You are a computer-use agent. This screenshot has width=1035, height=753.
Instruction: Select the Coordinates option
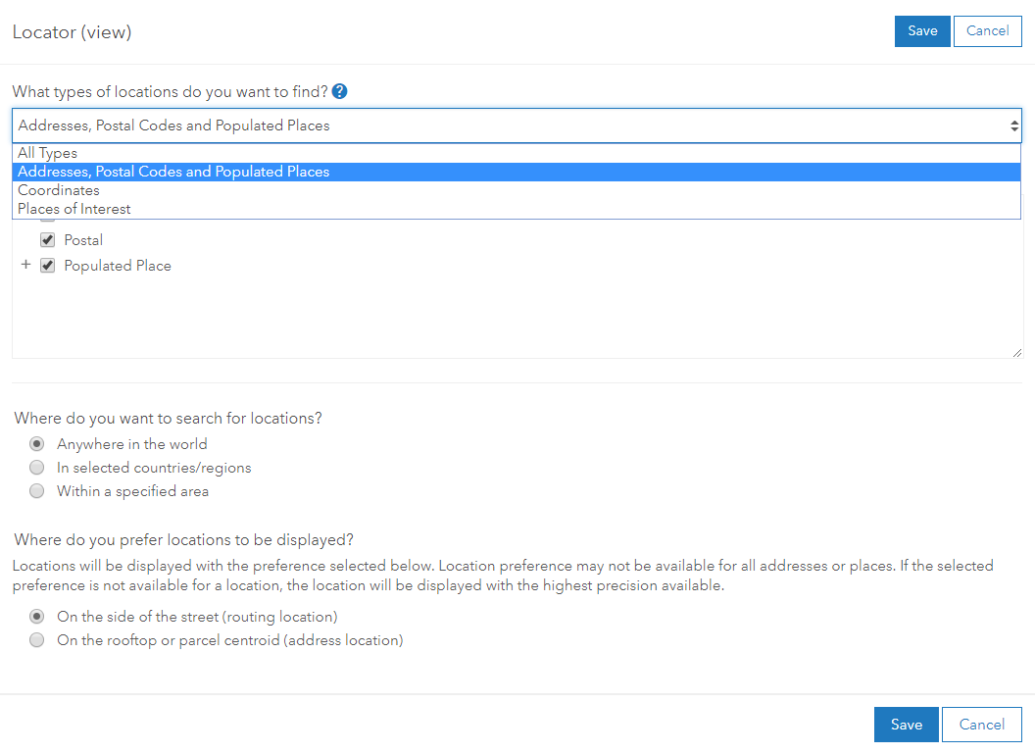tap(59, 190)
